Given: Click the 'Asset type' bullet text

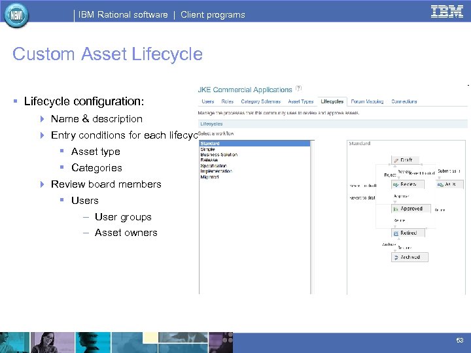Looking at the screenshot, I should click(x=96, y=152).
